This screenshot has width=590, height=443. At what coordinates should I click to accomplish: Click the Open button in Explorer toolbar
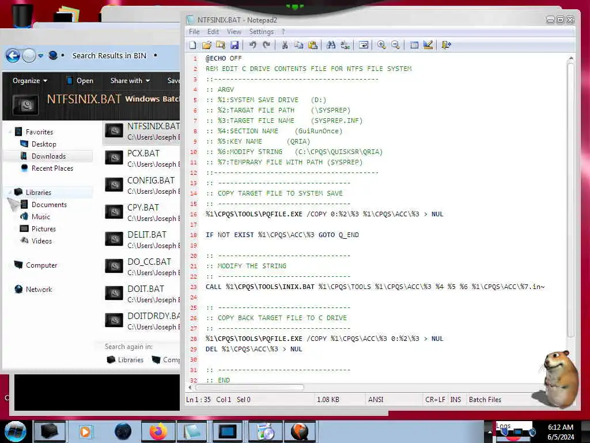tap(80, 81)
